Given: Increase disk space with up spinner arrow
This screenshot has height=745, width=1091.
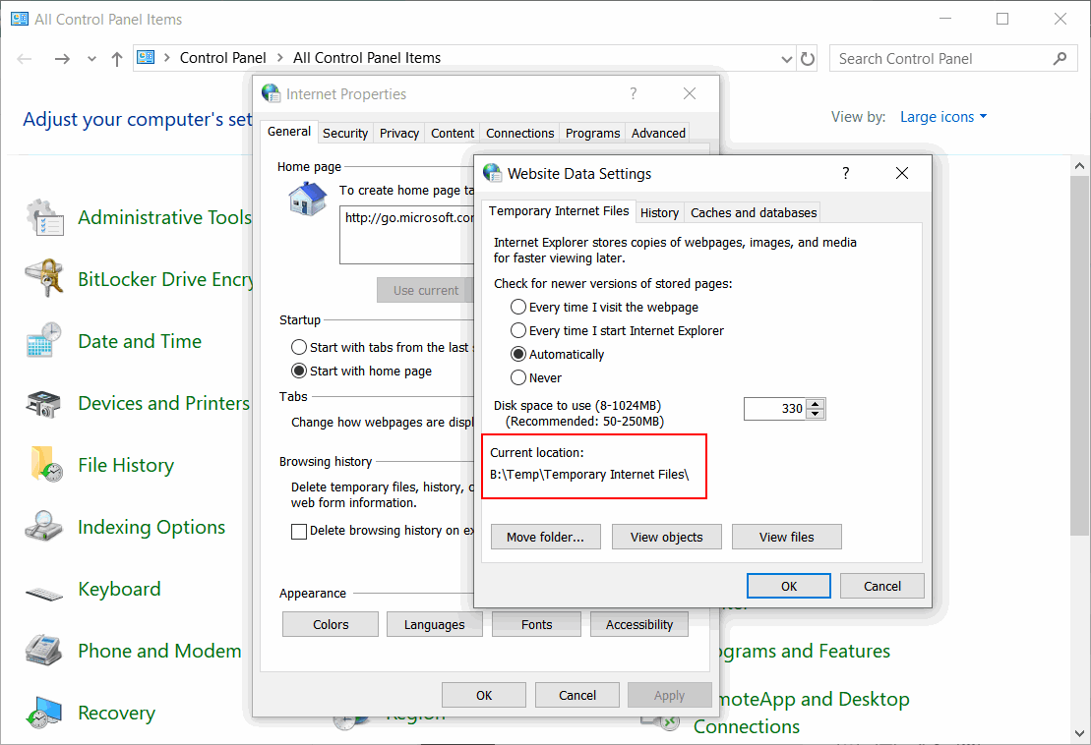Looking at the screenshot, I should [x=816, y=403].
